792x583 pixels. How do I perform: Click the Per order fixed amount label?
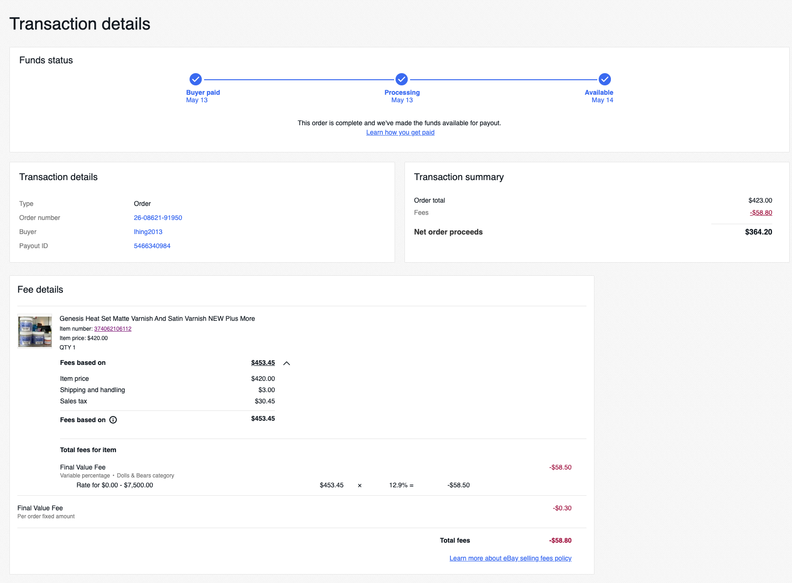click(46, 516)
